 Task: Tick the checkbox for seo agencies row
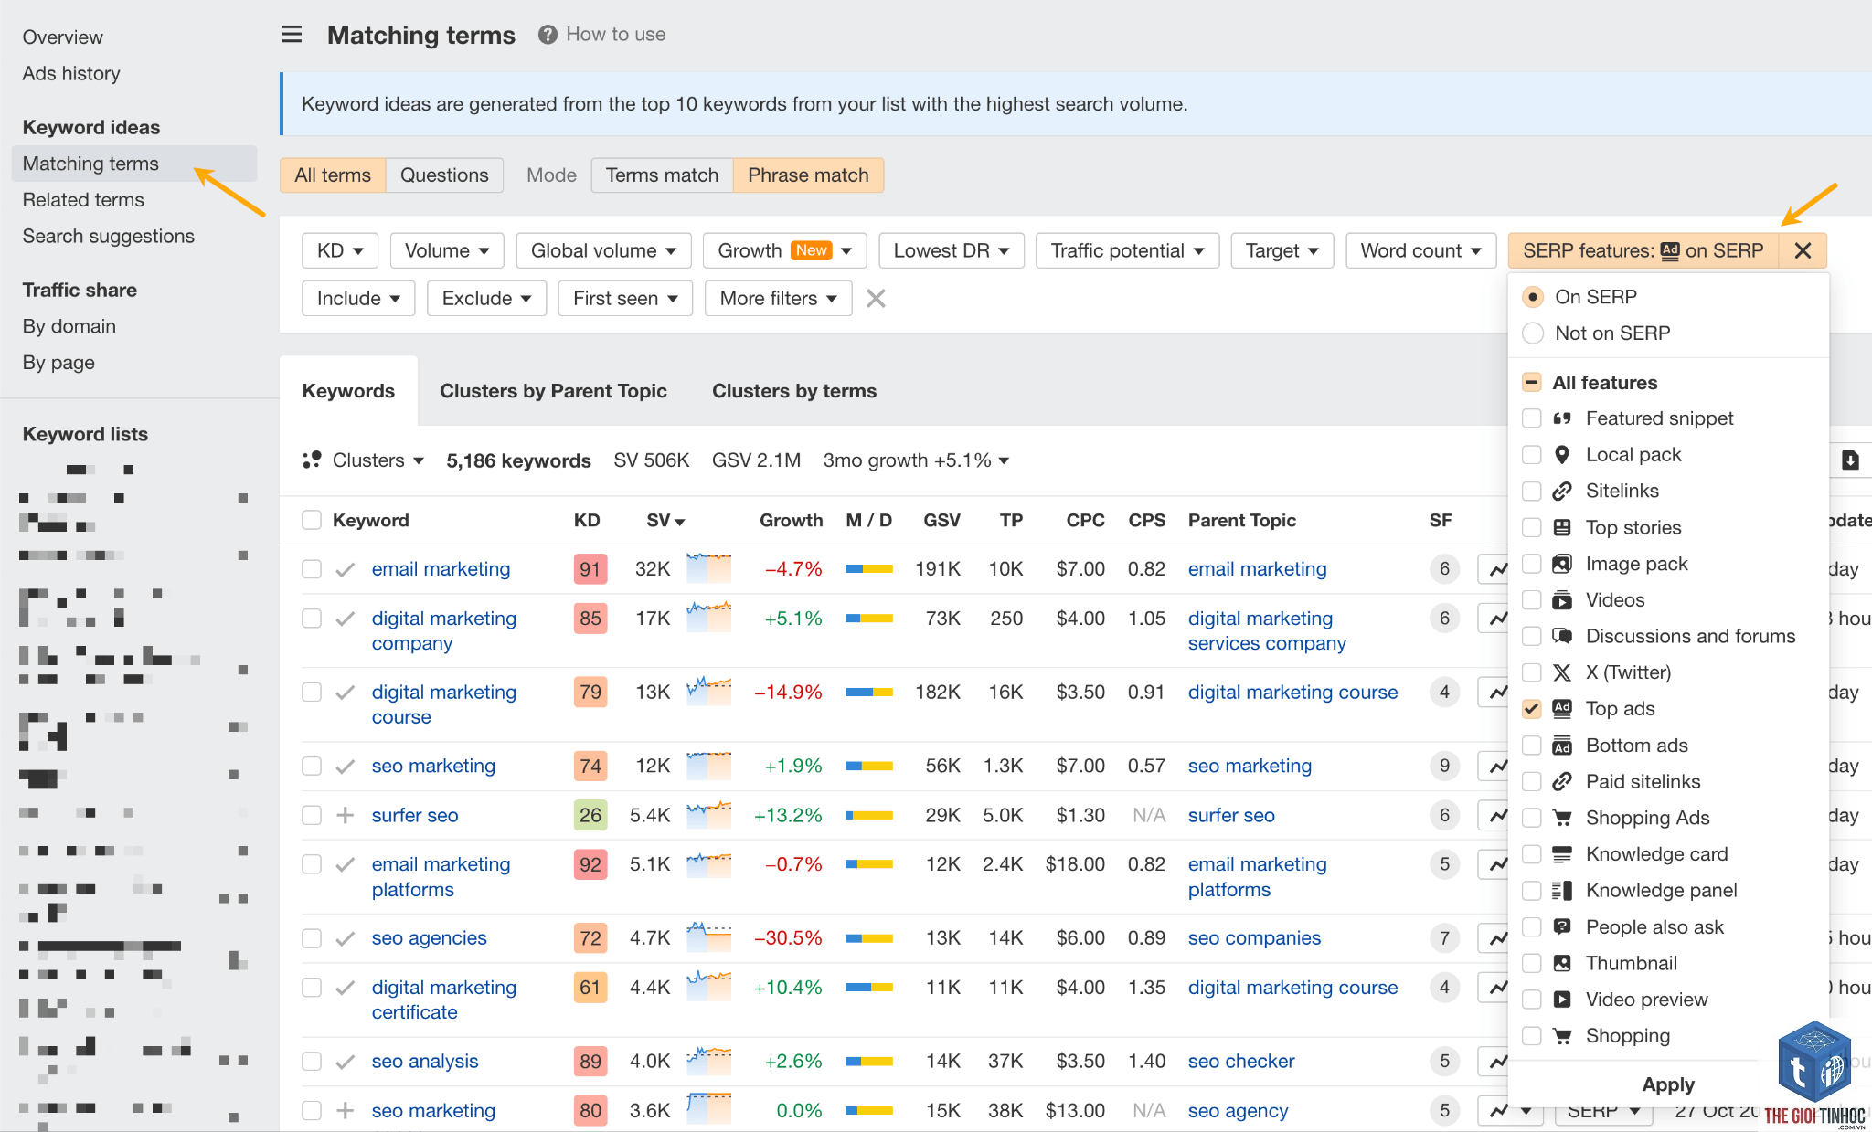click(x=312, y=938)
